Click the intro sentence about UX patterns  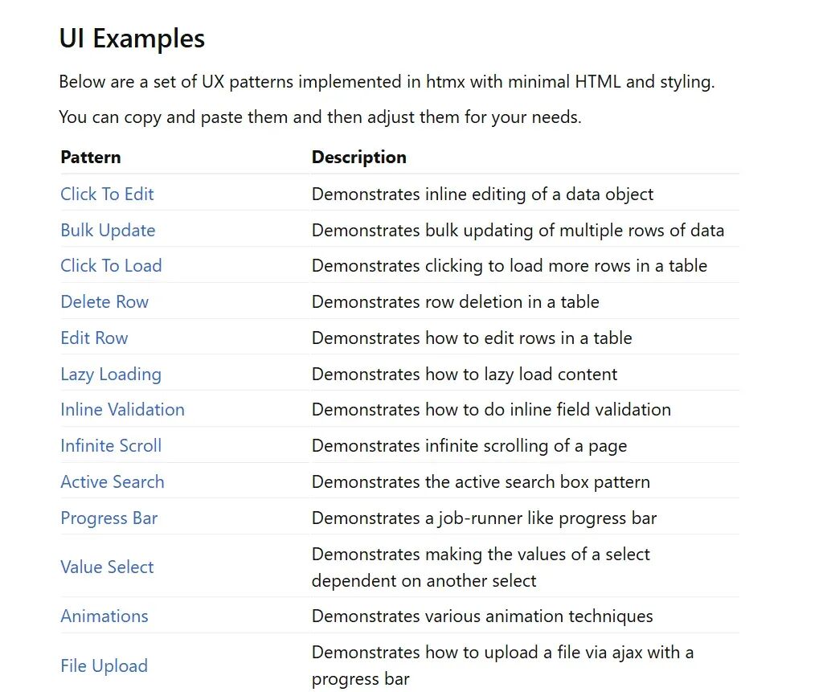coord(387,82)
